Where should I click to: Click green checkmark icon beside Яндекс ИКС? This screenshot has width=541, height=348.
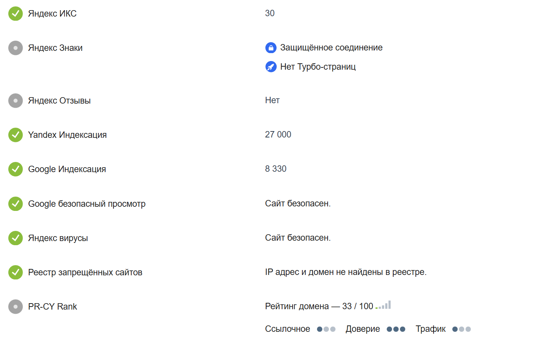(x=15, y=14)
